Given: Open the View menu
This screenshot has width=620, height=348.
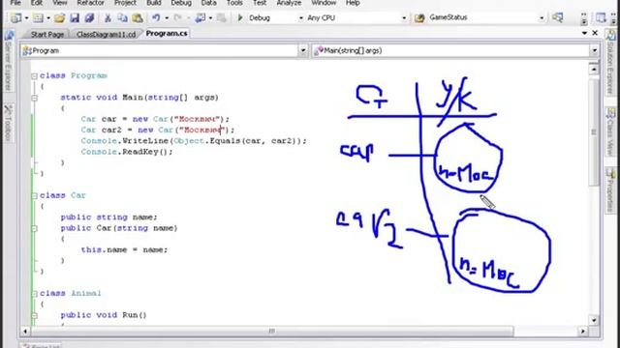Looking at the screenshot, I should point(60,3).
